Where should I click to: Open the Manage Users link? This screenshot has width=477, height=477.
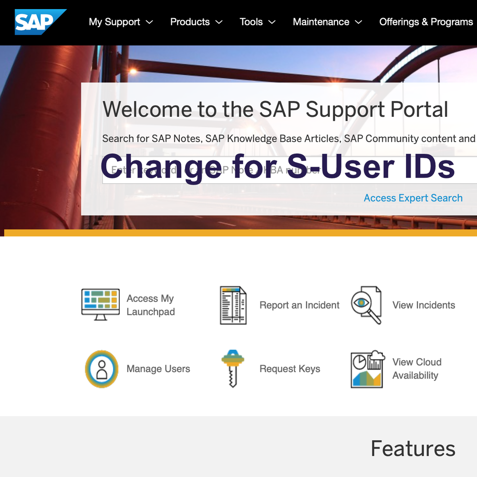pos(158,369)
